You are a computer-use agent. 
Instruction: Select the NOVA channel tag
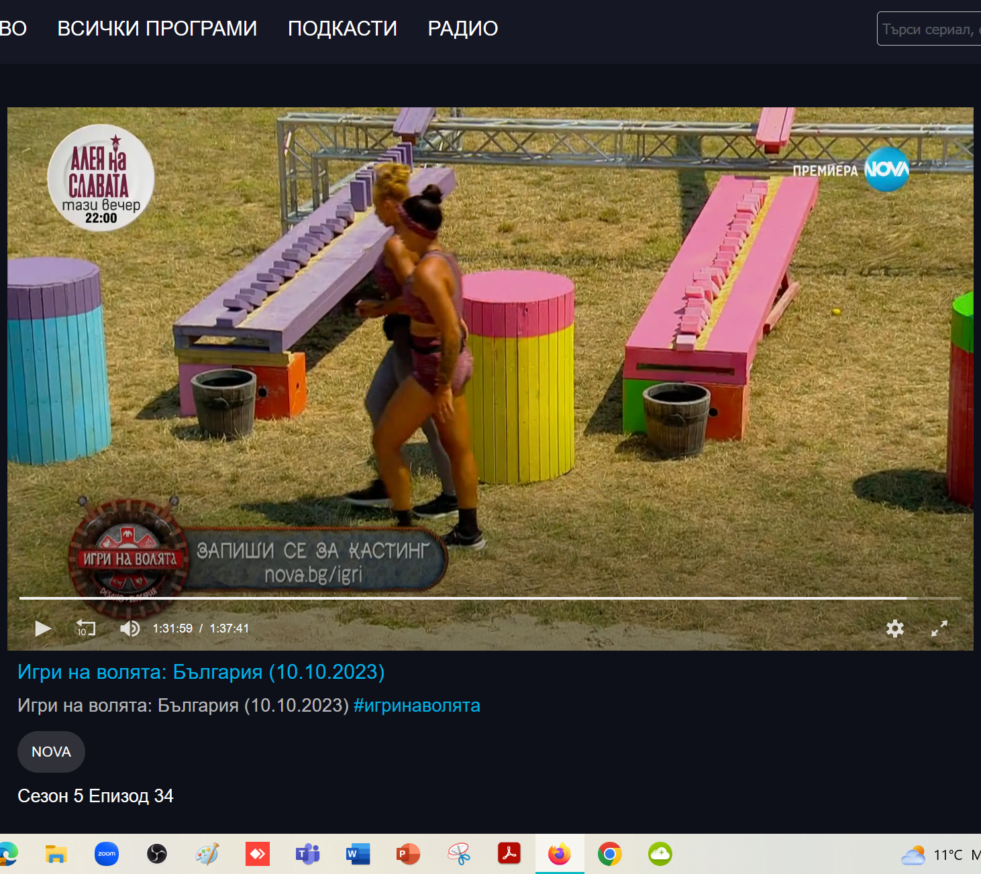[x=51, y=752]
